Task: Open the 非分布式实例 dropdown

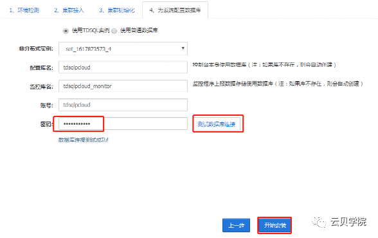Action: coord(123,49)
